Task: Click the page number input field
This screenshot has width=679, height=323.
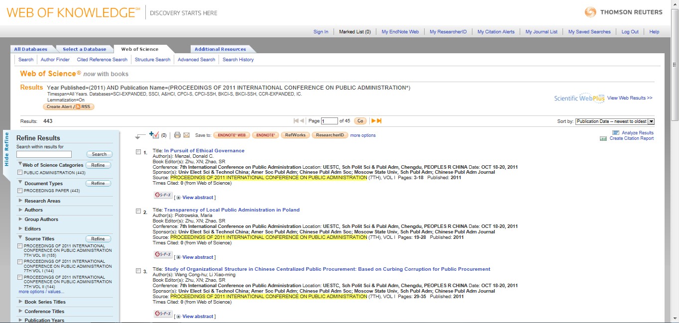Action: 330,121
